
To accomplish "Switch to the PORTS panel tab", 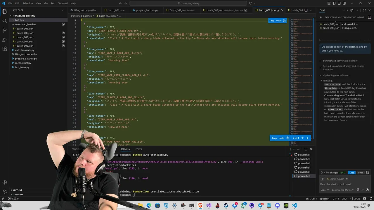I will tap(138, 149).
